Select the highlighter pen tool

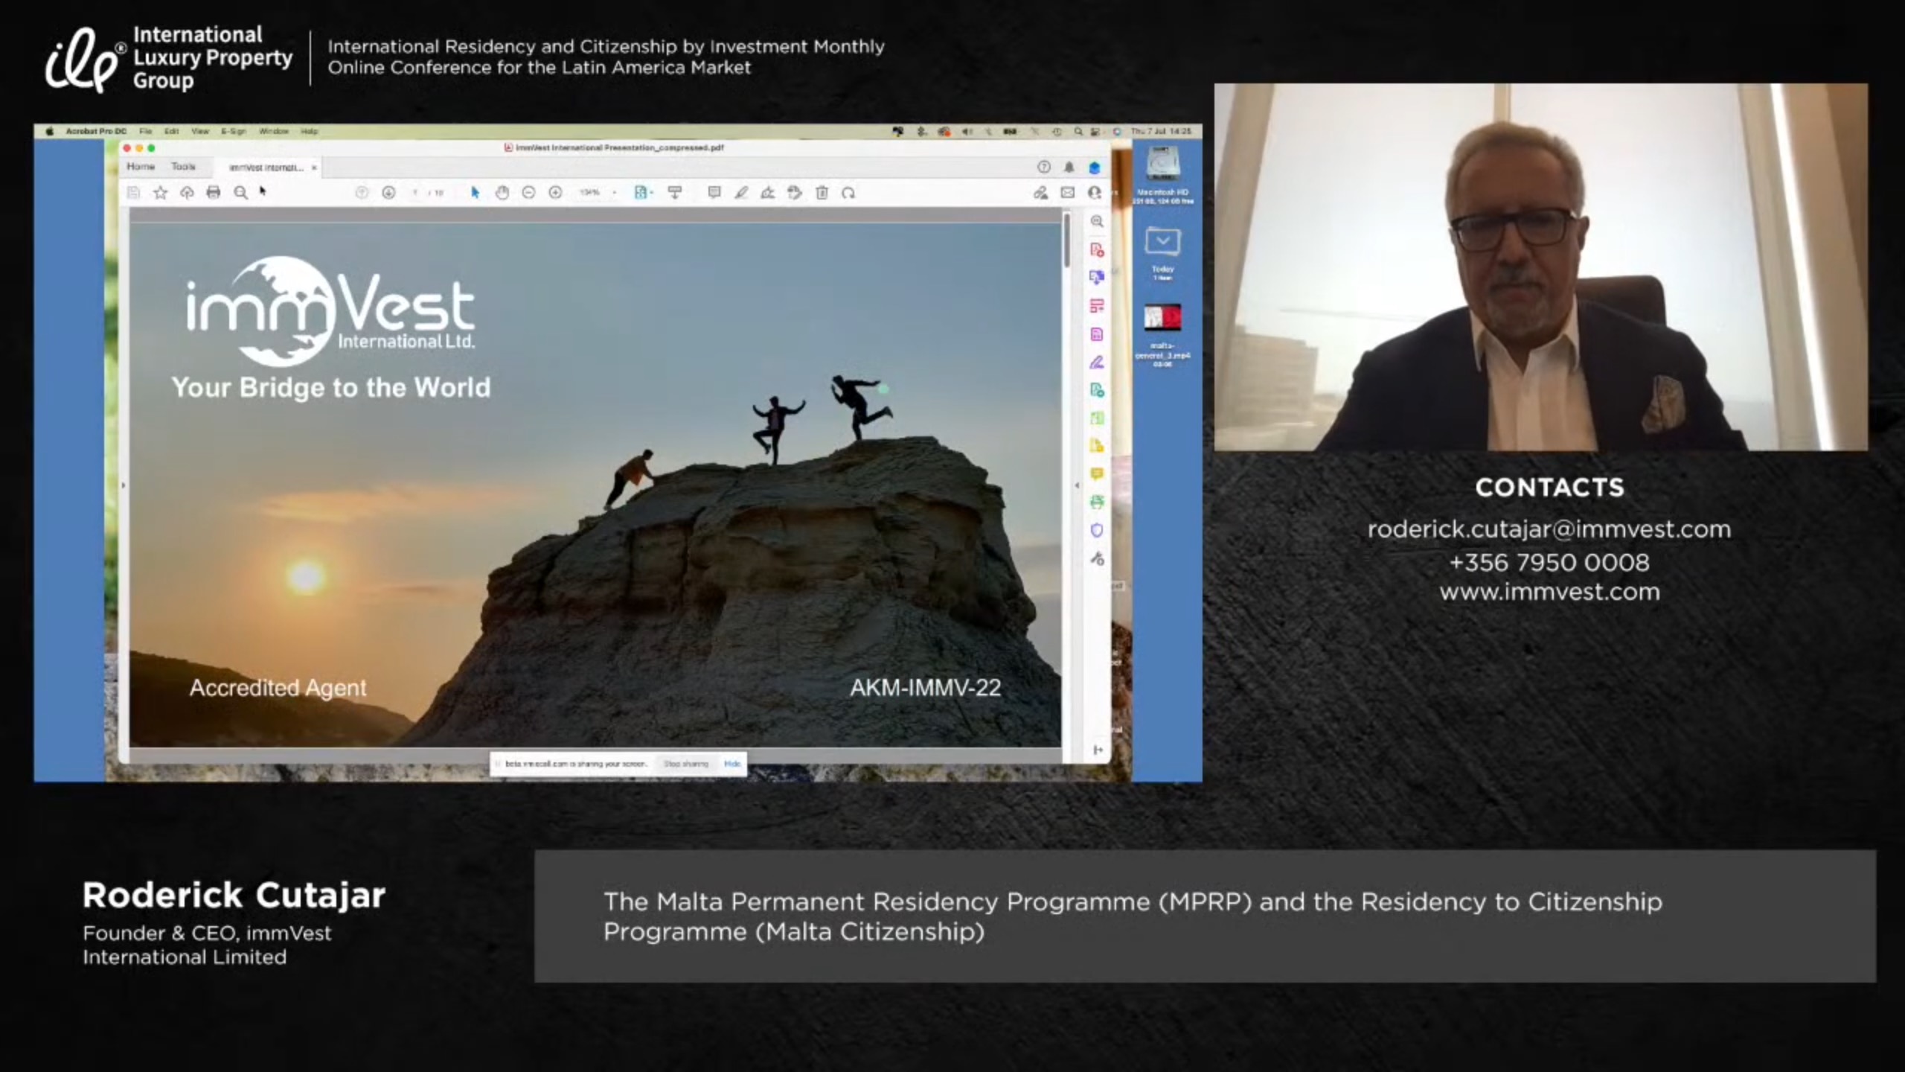pos(741,193)
